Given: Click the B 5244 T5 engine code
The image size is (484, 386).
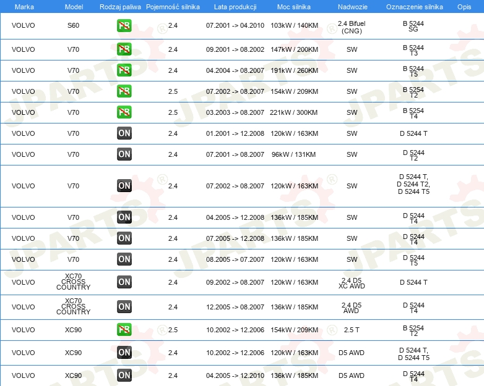Looking at the screenshot, I should [413, 71].
